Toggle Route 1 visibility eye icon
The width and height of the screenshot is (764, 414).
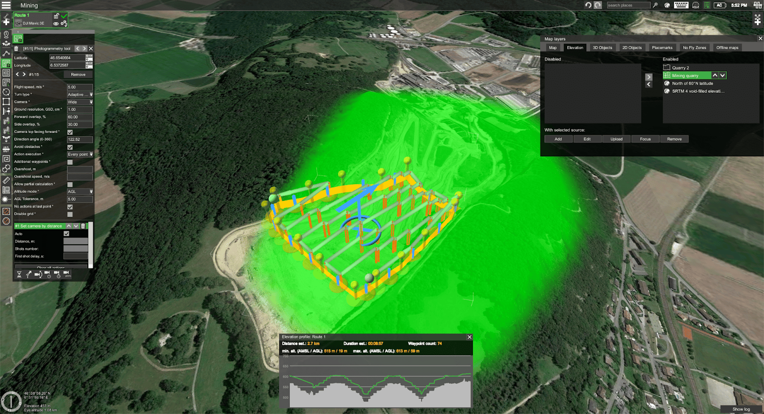[56, 23]
